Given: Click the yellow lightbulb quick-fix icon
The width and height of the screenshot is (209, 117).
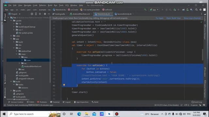Looking at the screenshot, I should click(x=64, y=85).
